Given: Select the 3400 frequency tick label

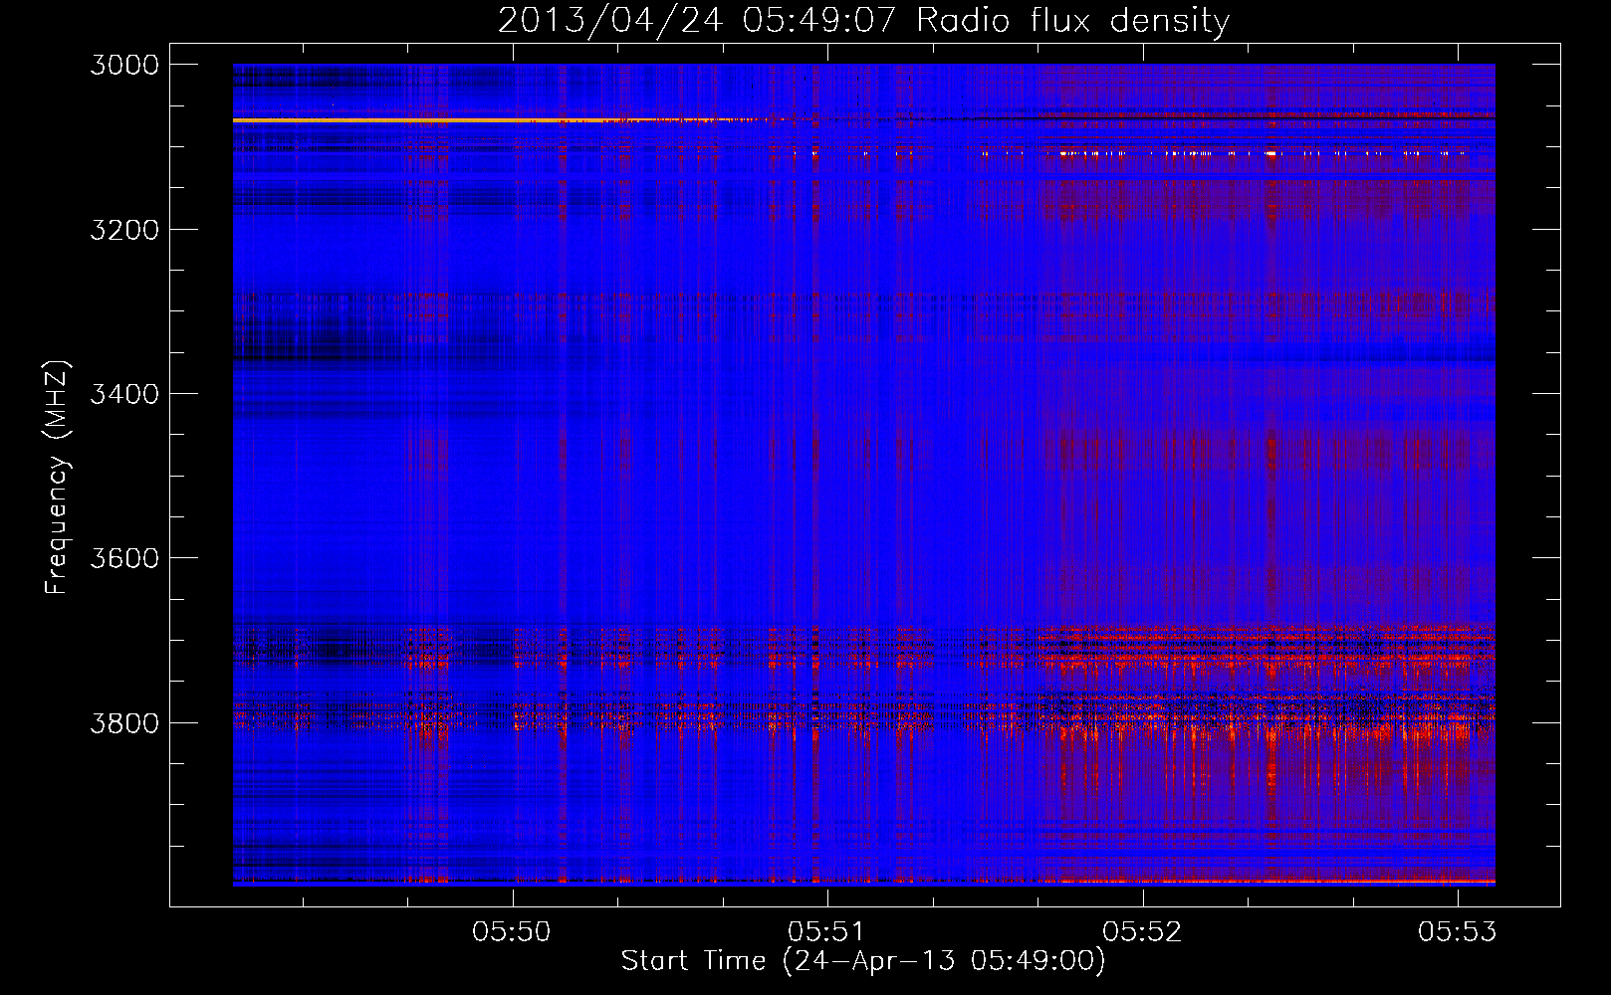Looking at the screenshot, I should pyautogui.click(x=124, y=394).
